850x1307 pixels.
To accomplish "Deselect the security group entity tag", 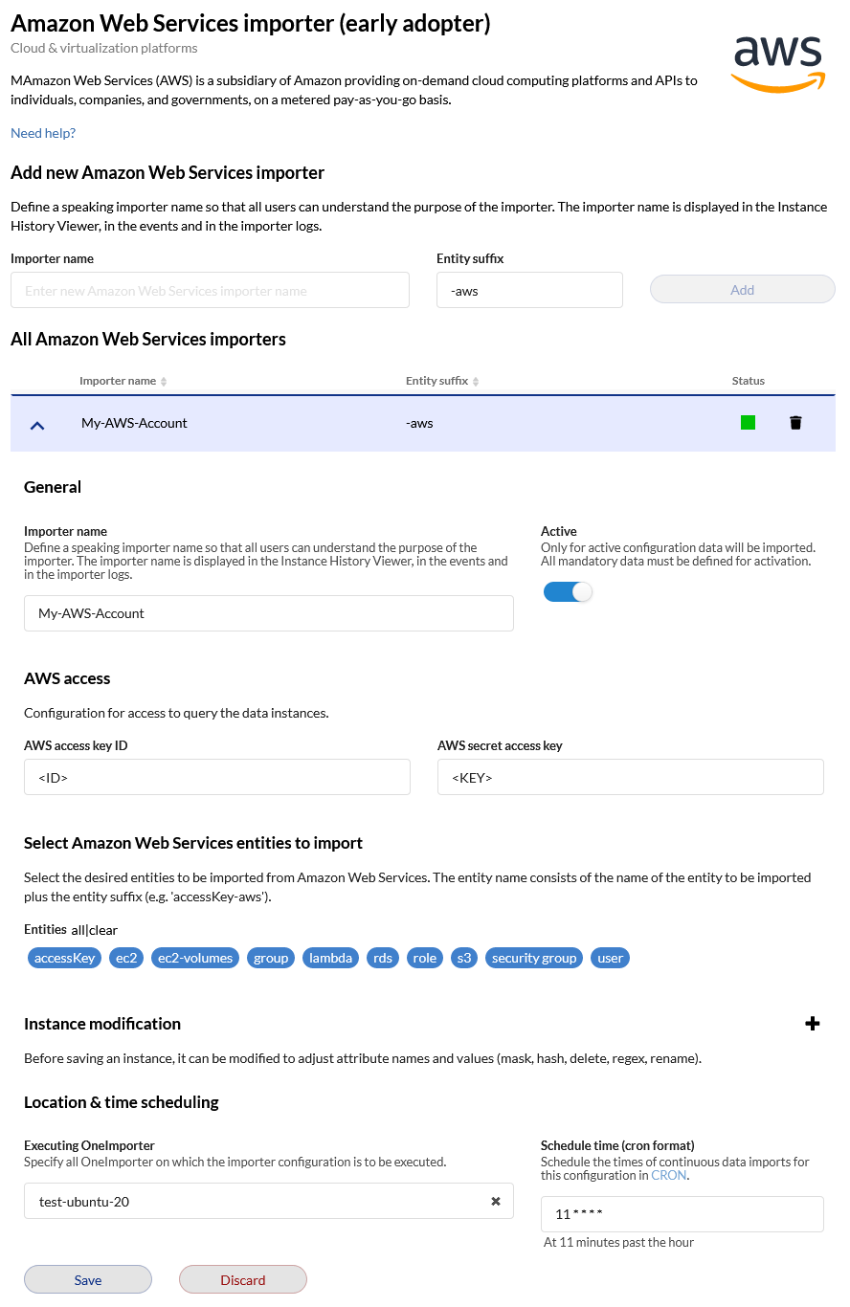I will point(534,958).
